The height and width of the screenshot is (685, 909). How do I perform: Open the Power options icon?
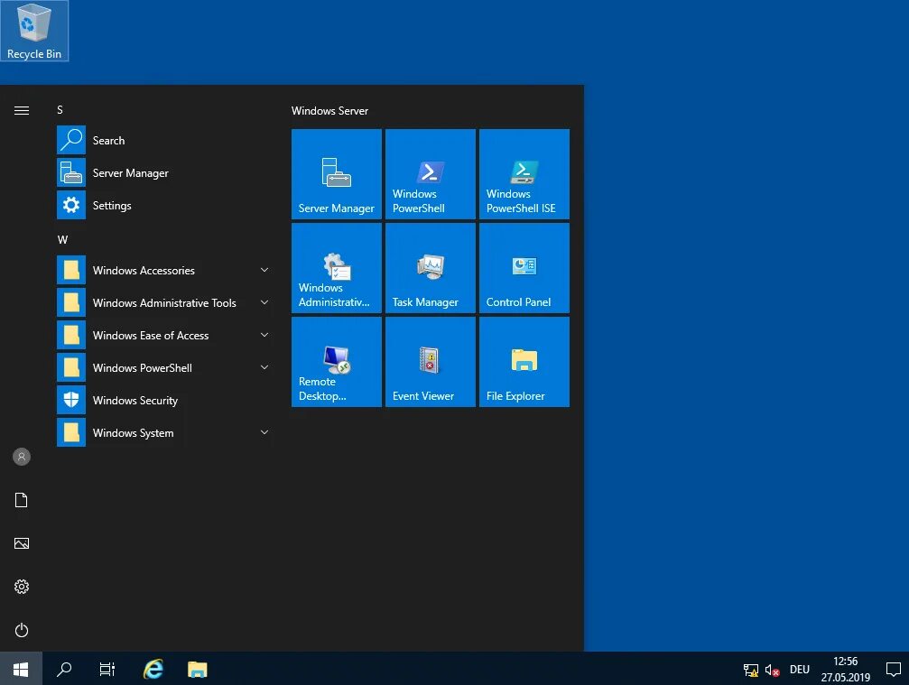tap(22, 630)
